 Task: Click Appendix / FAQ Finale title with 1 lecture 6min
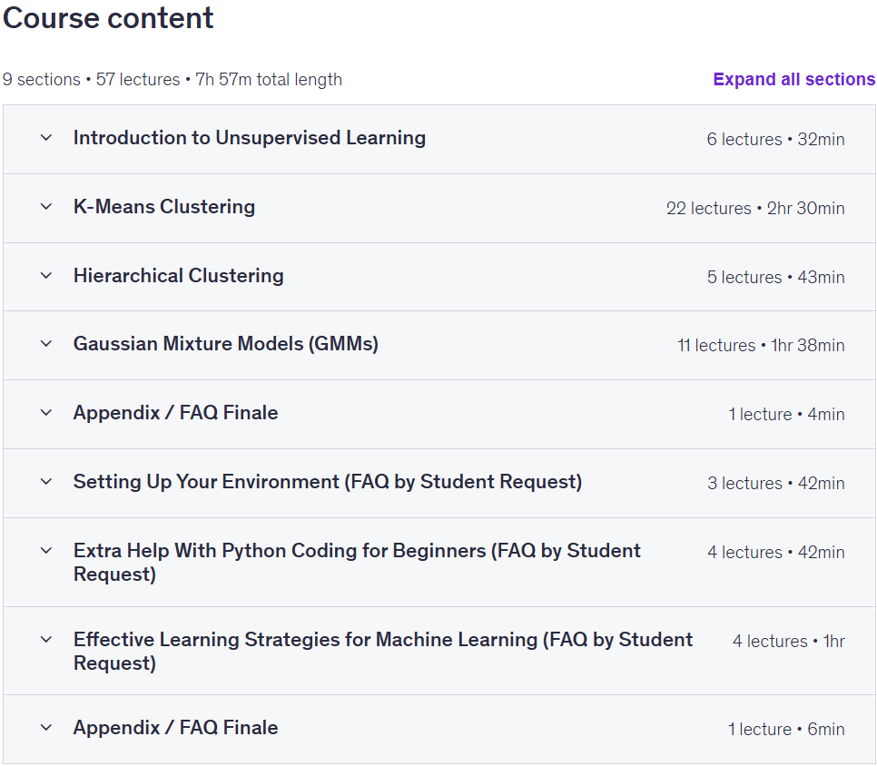[175, 728]
